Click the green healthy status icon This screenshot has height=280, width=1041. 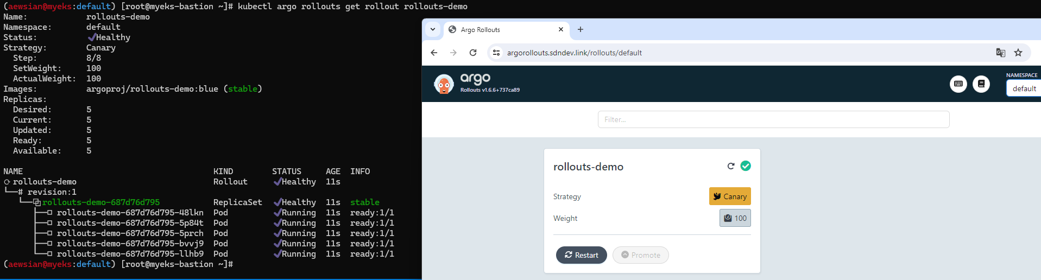pos(746,166)
